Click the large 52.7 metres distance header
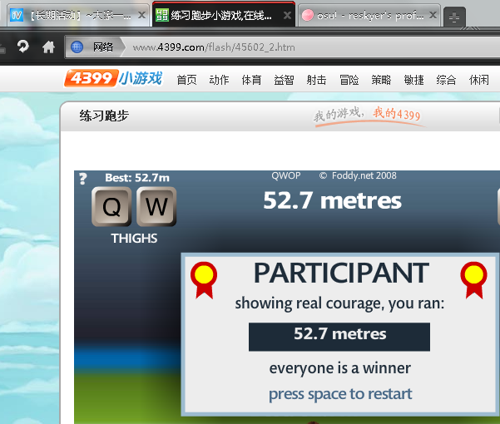 [x=332, y=200]
